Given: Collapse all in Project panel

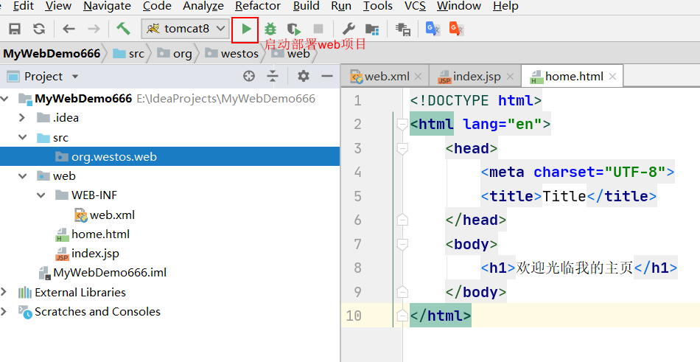Looking at the screenshot, I should (x=273, y=77).
